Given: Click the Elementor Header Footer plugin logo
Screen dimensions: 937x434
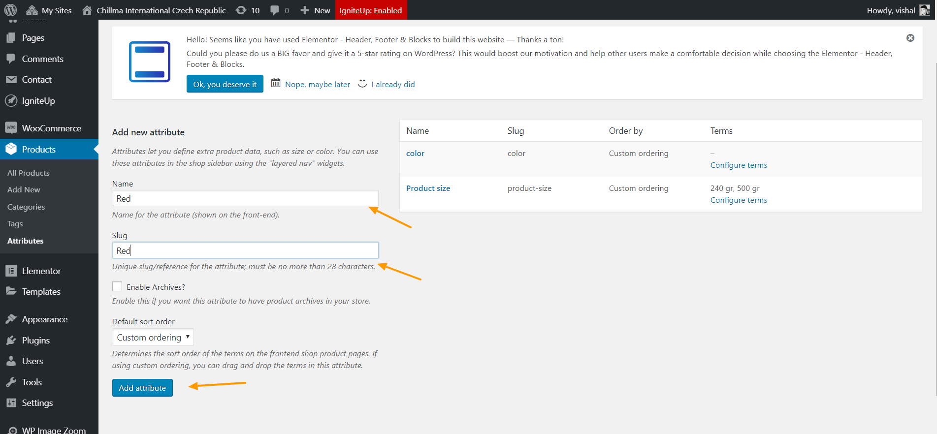Looking at the screenshot, I should coord(150,62).
